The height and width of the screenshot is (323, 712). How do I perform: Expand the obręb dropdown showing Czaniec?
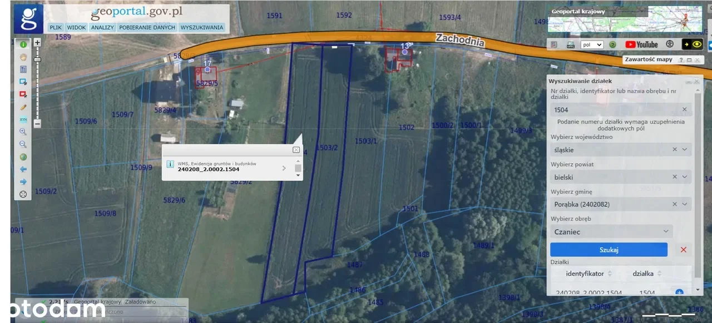[666, 231]
